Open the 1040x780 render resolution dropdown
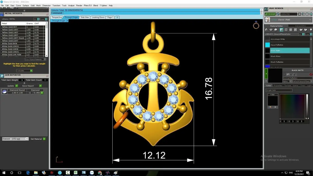 click(288, 14)
